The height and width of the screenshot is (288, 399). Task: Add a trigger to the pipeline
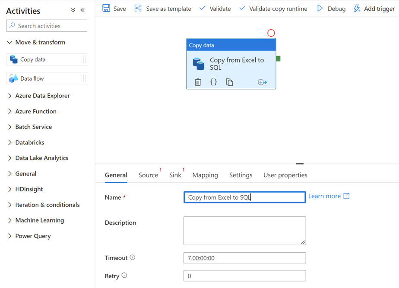pyautogui.click(x=374, y=8)
